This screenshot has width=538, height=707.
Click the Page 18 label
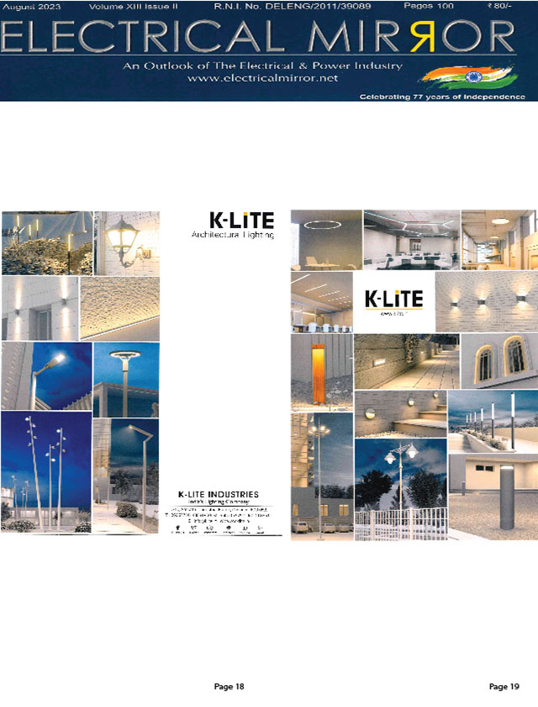[x=229, y=688]
